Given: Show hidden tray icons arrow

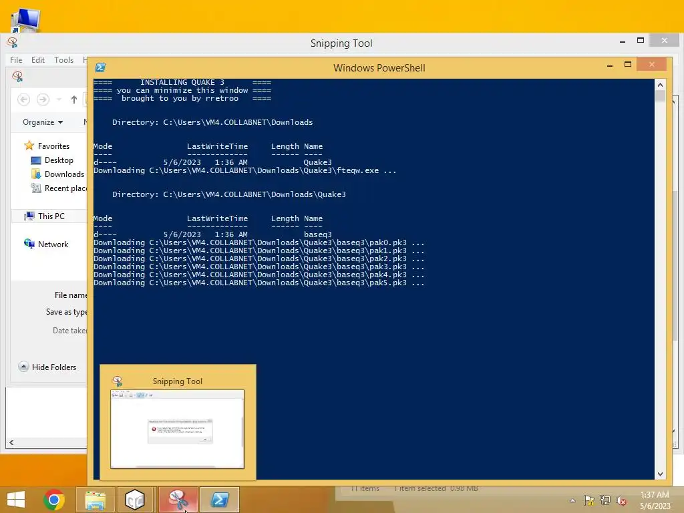Looking at the screenshot, I should (x=572, y=500).
